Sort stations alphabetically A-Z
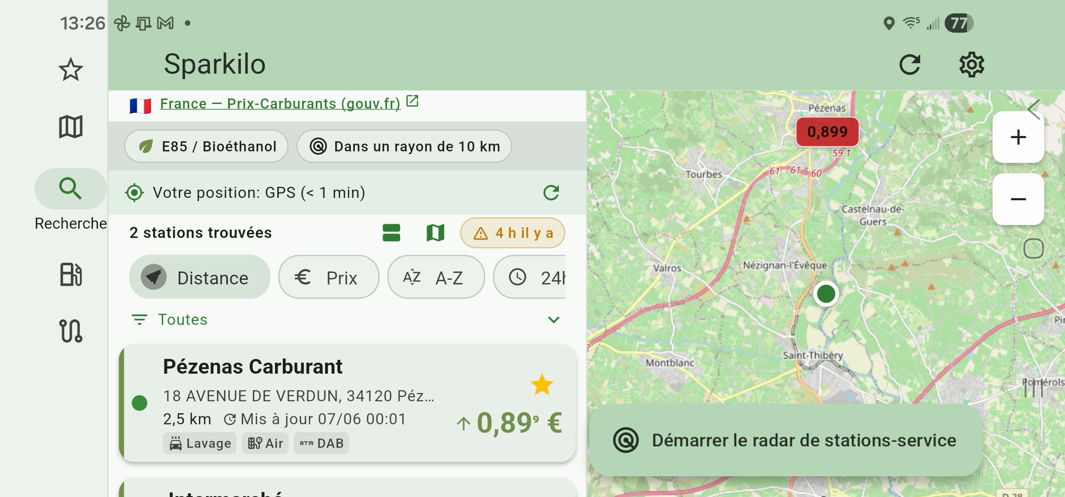This screenshot has height=497, width=1065. pyautogui.click(x=436, y=277)
